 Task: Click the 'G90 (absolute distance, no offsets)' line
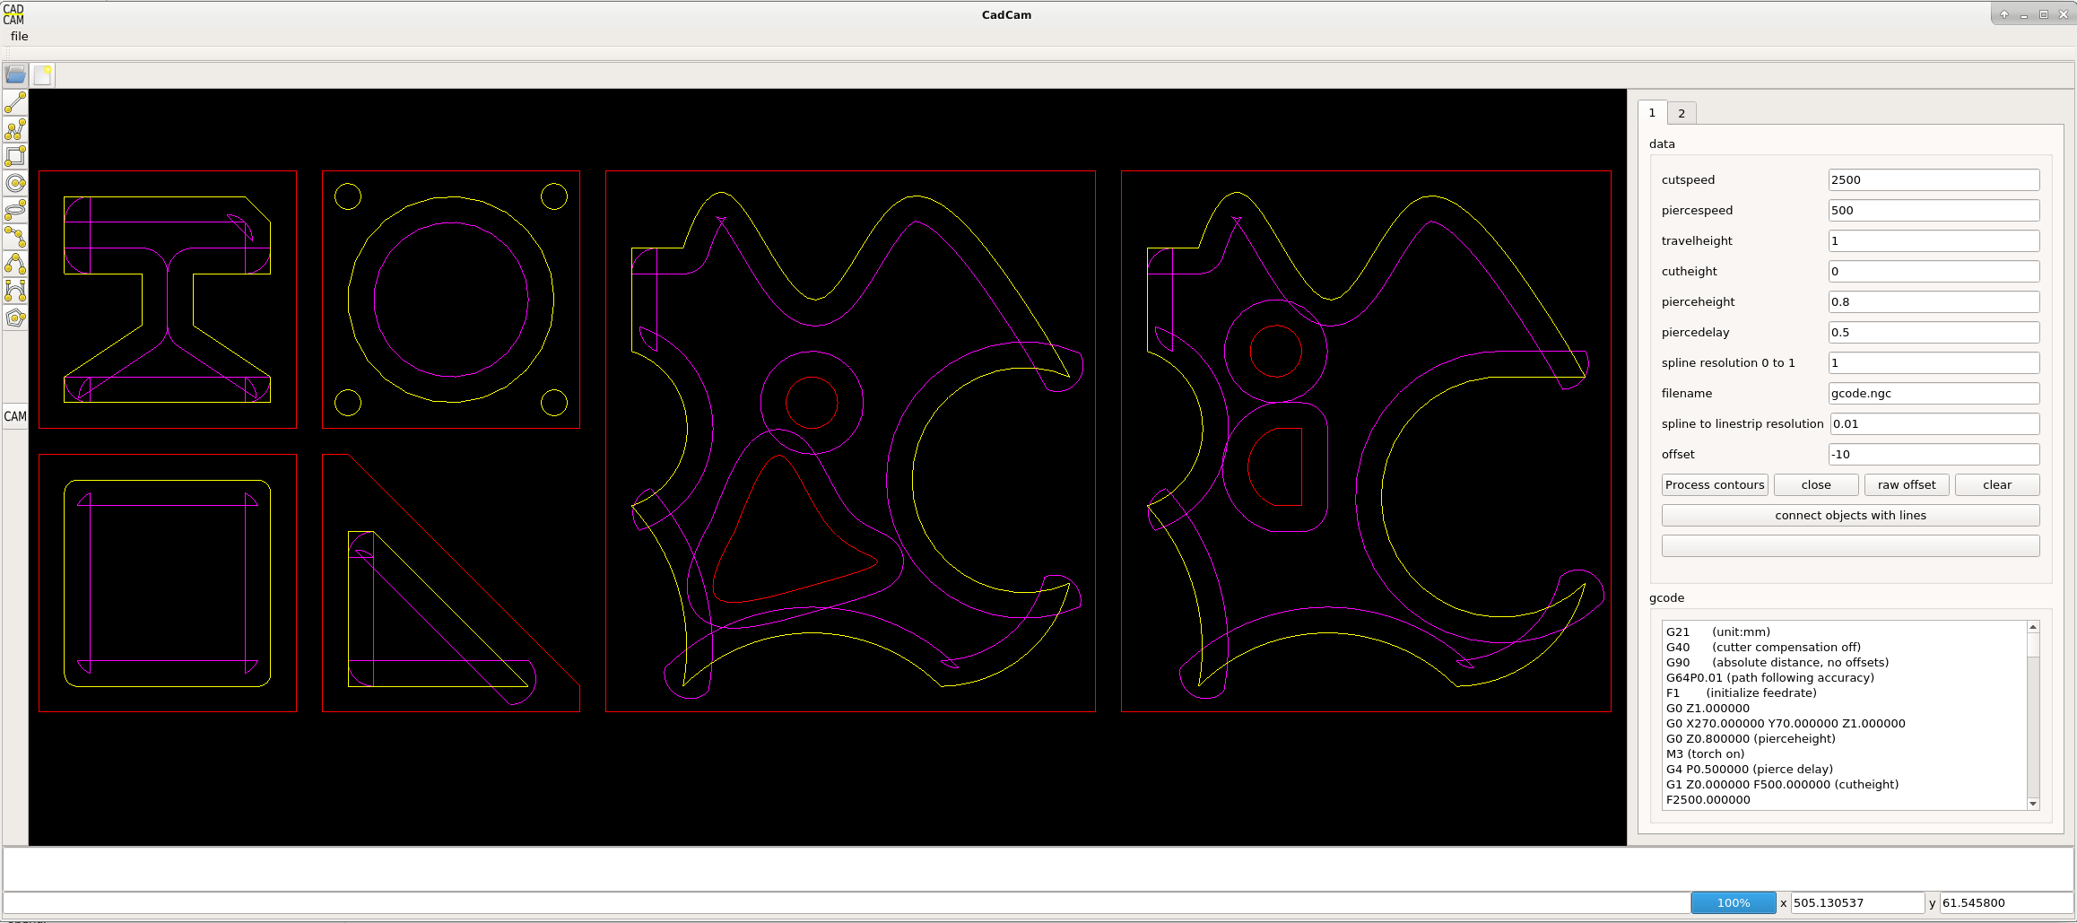[x=1777, y=662]
